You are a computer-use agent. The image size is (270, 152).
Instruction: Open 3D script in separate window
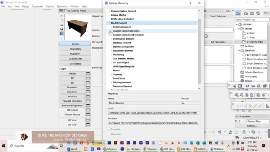point(88,83)
